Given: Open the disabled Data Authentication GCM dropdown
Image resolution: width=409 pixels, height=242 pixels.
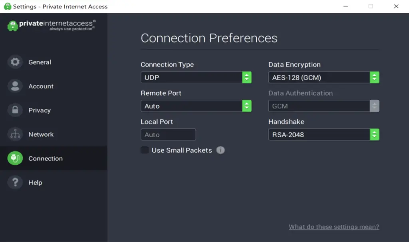Looking at the screenshot, I should coord(324,106).
